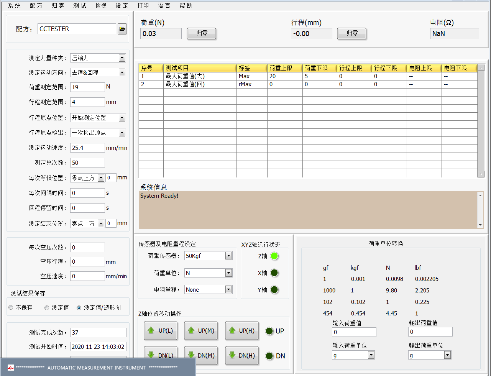Image resolution: width=491 pixels, height=376 pixels.
Task: Select the 测定值/波形图 radio option
Action: click(79, 307)
